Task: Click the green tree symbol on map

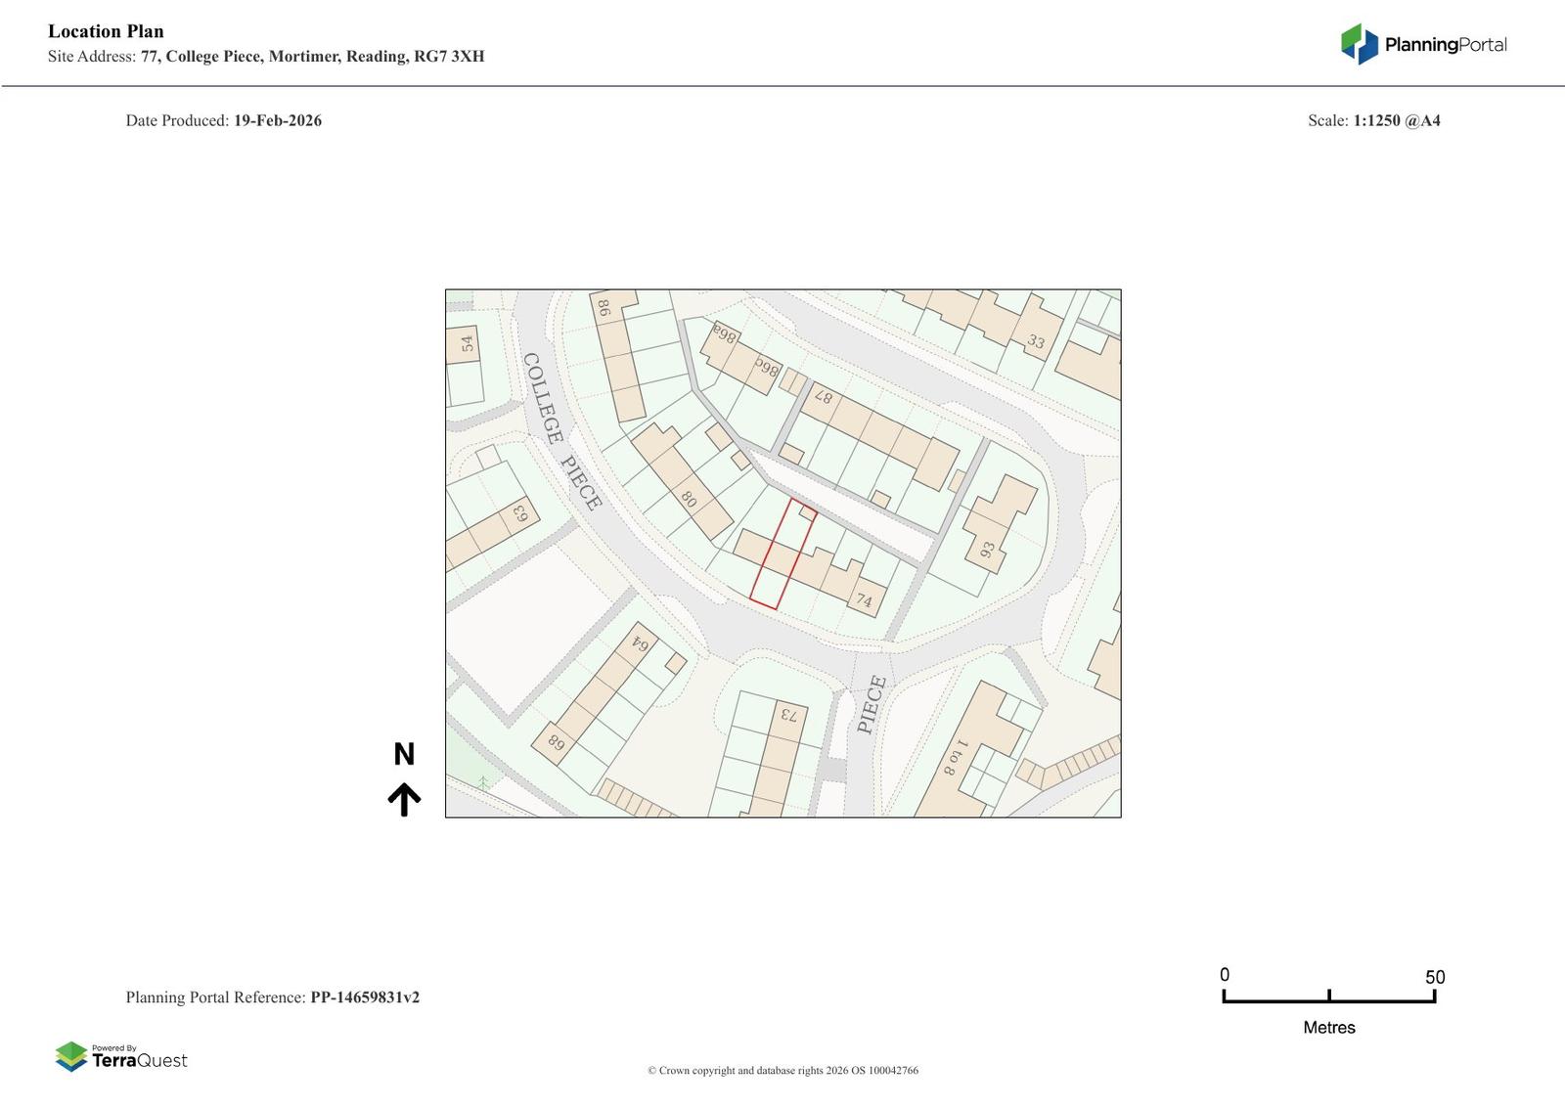Action: [x=483, y=782]
